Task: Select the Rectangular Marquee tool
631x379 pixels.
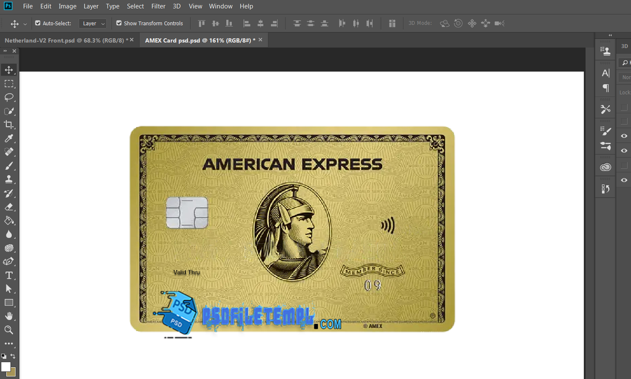Action: tap(9, 83)
